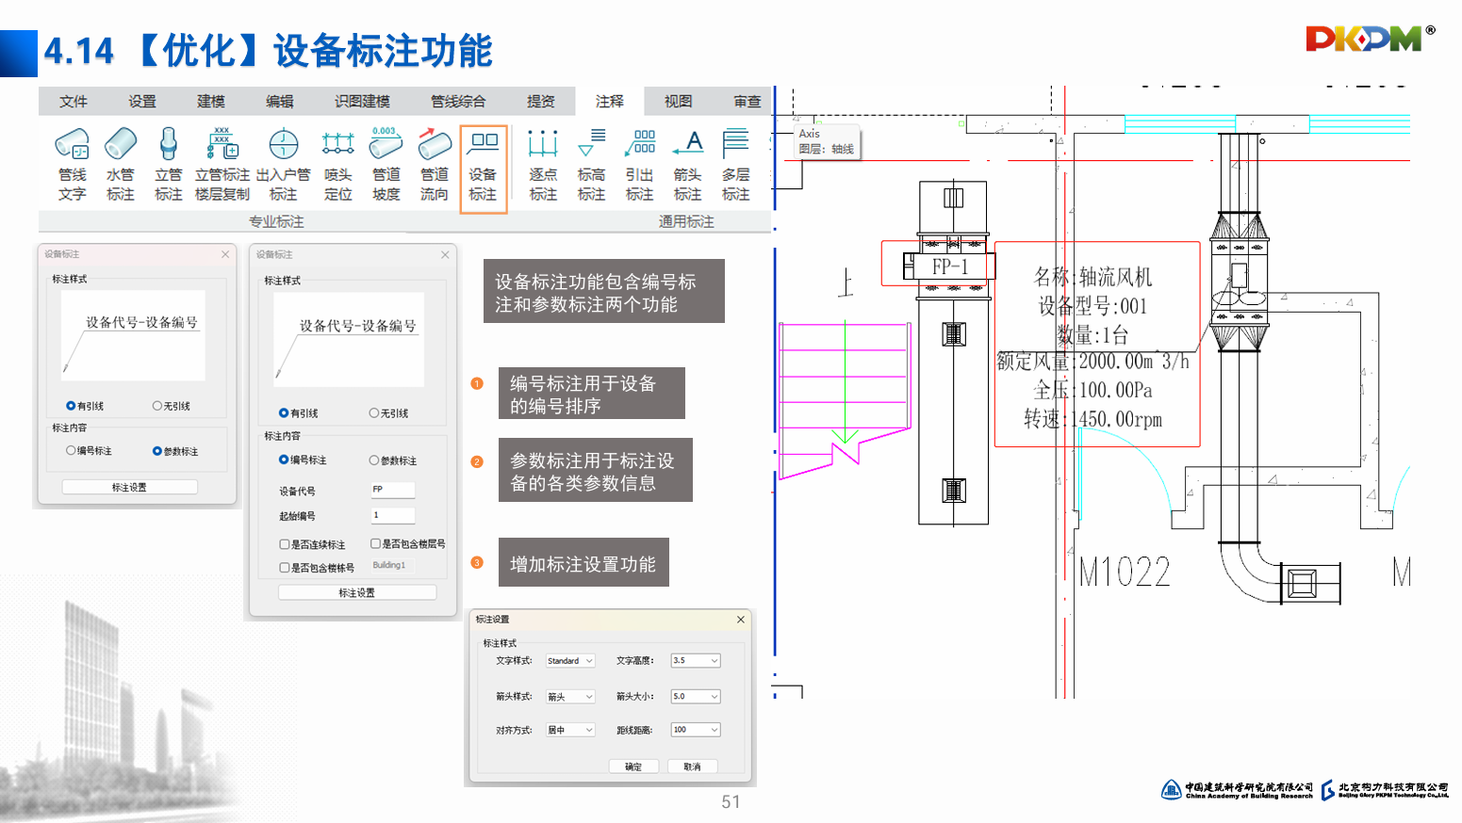Choose the 引出标注 leader annotation tool
The width and height of the screenshot is (1462, 823).
coord(640,166)
